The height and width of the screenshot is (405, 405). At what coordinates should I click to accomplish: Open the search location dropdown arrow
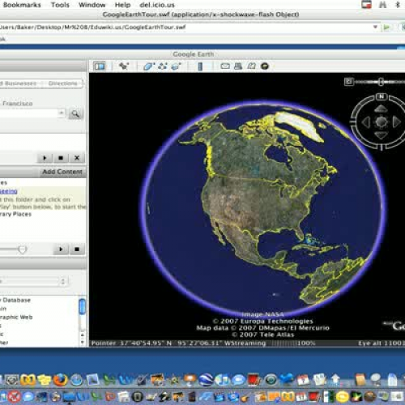click(x=62, y=113)
